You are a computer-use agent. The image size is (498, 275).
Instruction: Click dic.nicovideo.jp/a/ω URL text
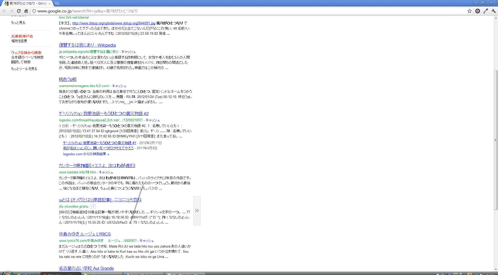point(74,207)
